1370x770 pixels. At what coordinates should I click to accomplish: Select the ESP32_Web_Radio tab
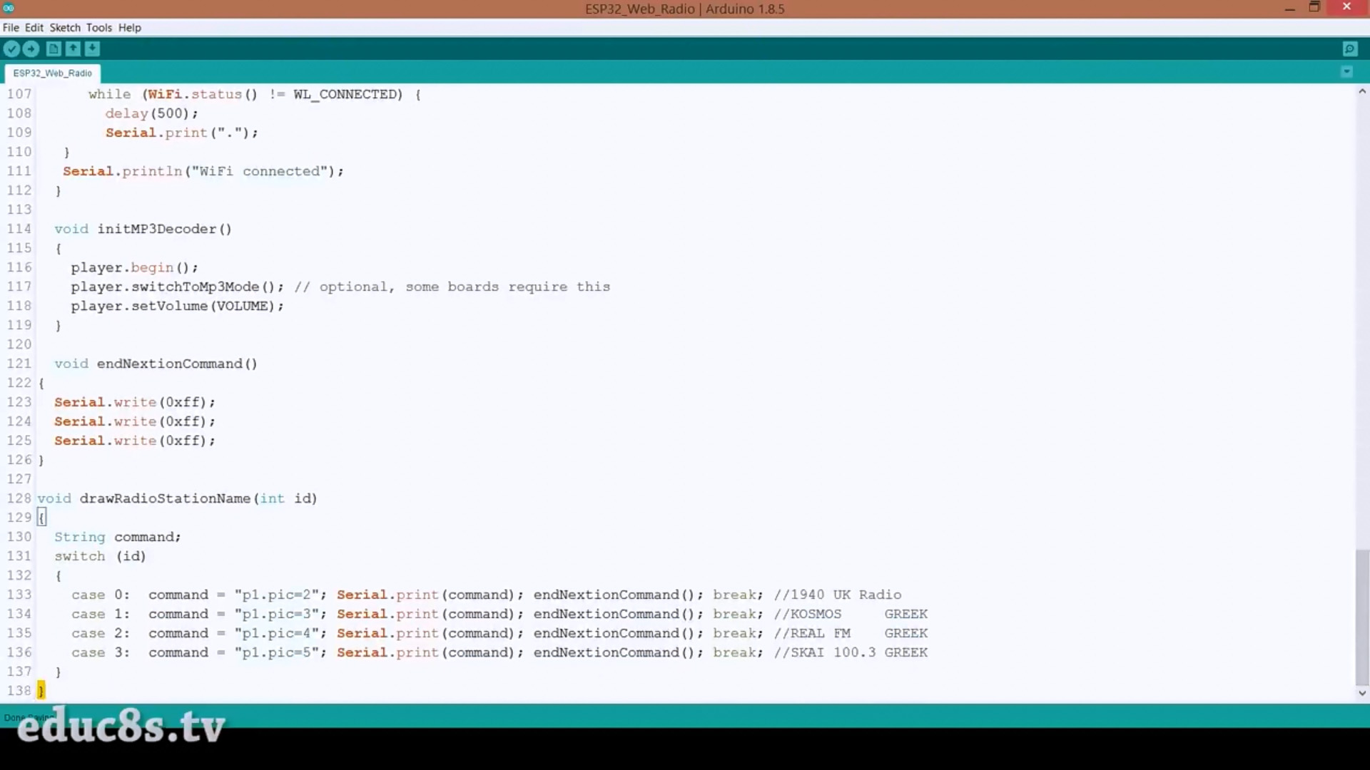point(52,73)
